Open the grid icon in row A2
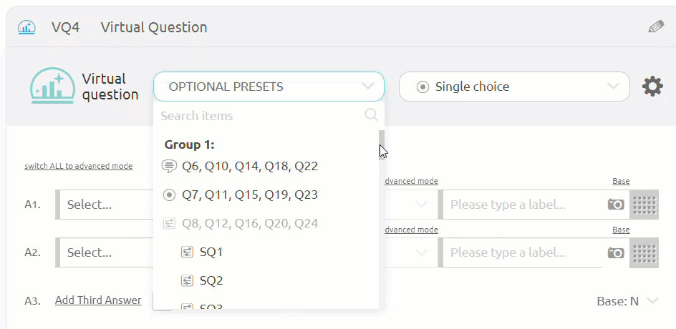This screenshot has height=329, width=676. [644, 252]
